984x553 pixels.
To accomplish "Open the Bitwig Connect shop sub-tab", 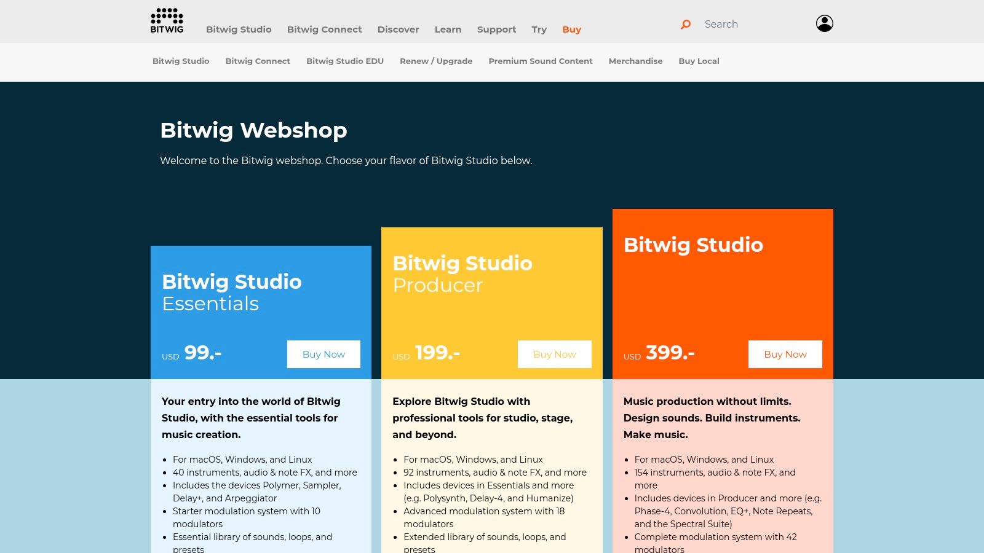I will click(x=258, y=61).
